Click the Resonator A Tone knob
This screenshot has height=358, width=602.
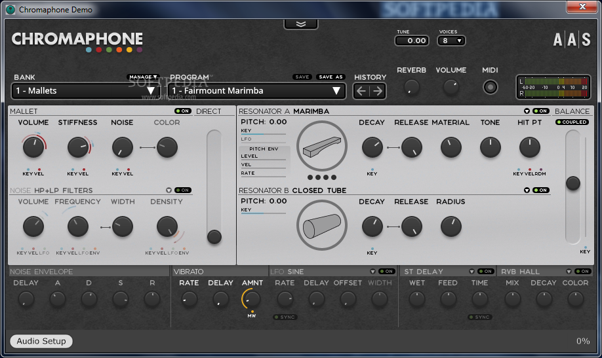click(491, 147)
